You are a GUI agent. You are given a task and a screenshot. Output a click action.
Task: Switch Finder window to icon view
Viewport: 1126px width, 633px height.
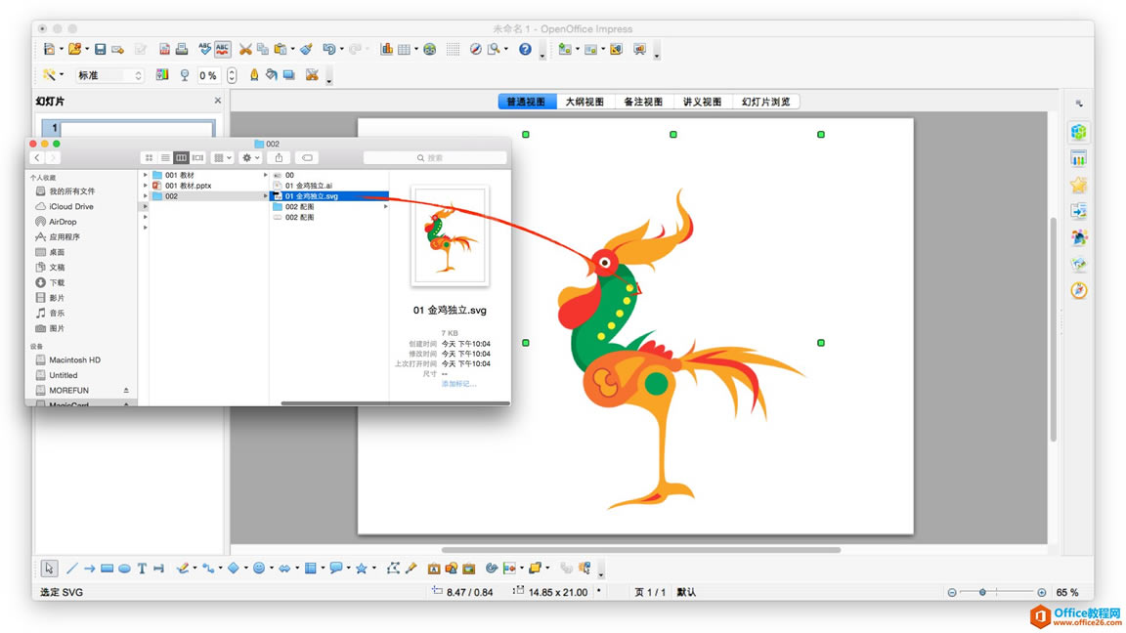click(149, 157)
